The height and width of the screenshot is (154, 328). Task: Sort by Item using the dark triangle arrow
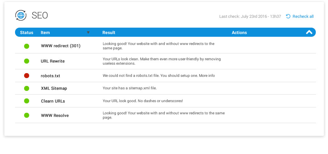pos(88,32)
